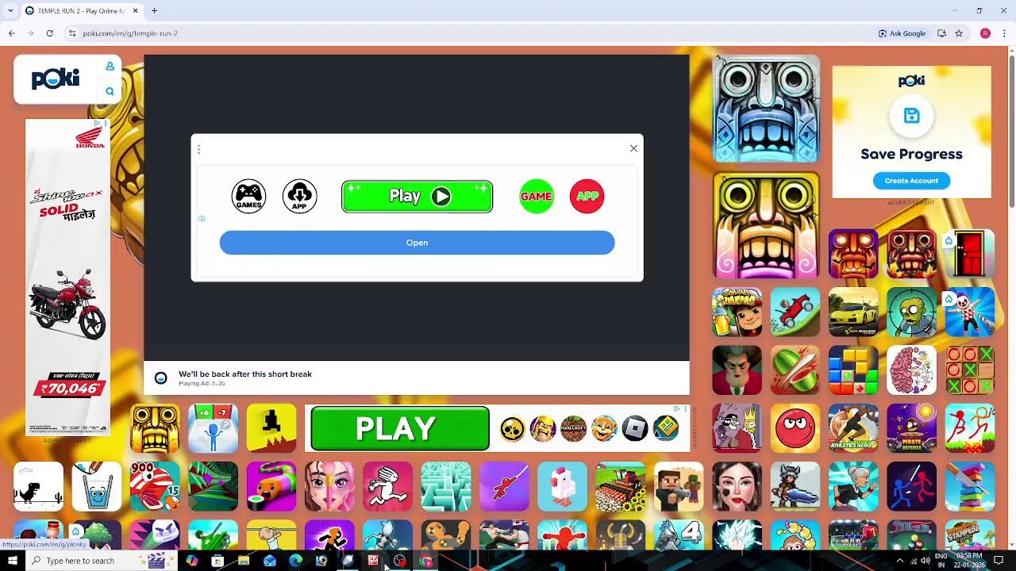The image size is (1016, 571).
Task: Click the big green PLAY banner button
Action: pyautogui.click(x=400, y=428)
